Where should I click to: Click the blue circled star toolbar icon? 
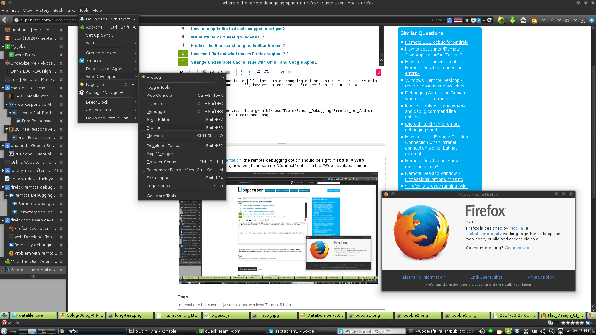(x=592, y=20)
